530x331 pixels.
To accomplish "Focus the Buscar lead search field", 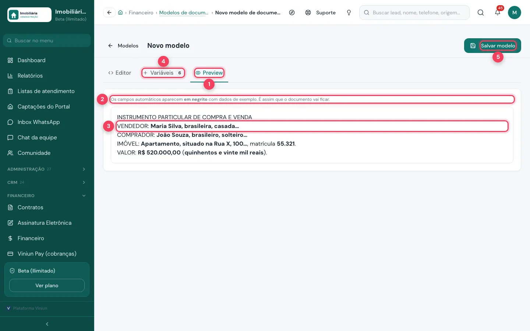I will (x=414, y=13).
